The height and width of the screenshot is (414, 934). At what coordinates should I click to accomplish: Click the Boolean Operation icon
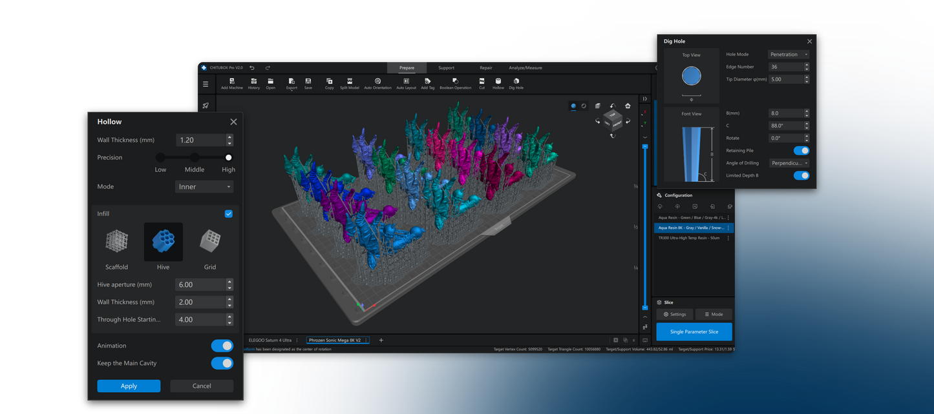click(x=455, y=81)
